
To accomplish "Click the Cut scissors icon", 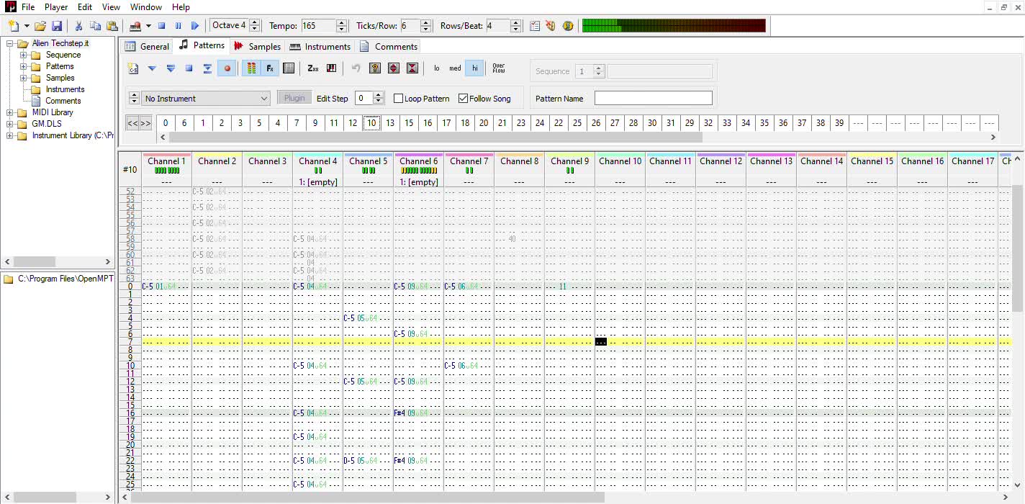I will [x=78, y=26].
